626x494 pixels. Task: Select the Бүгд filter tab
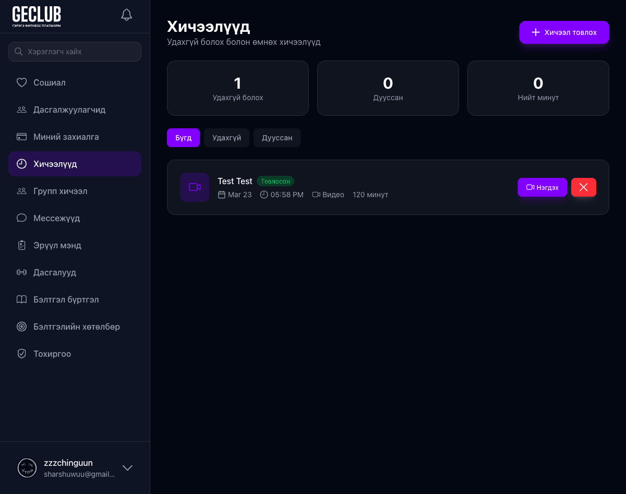click(x=183, y=138)
